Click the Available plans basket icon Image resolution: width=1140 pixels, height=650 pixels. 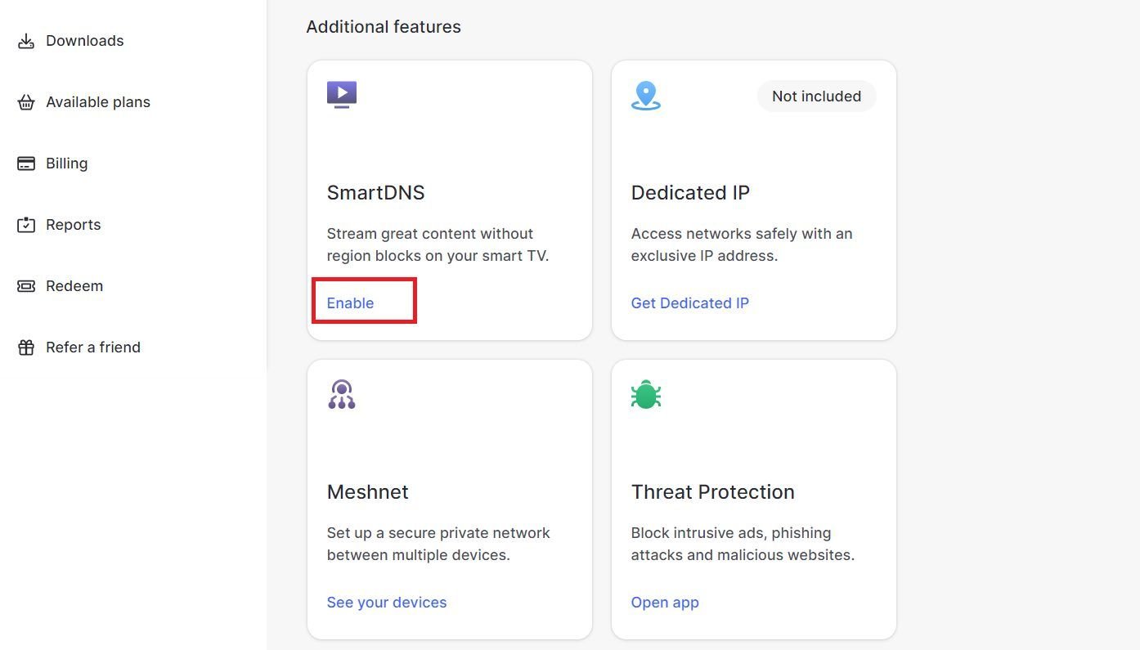(26, 102)
